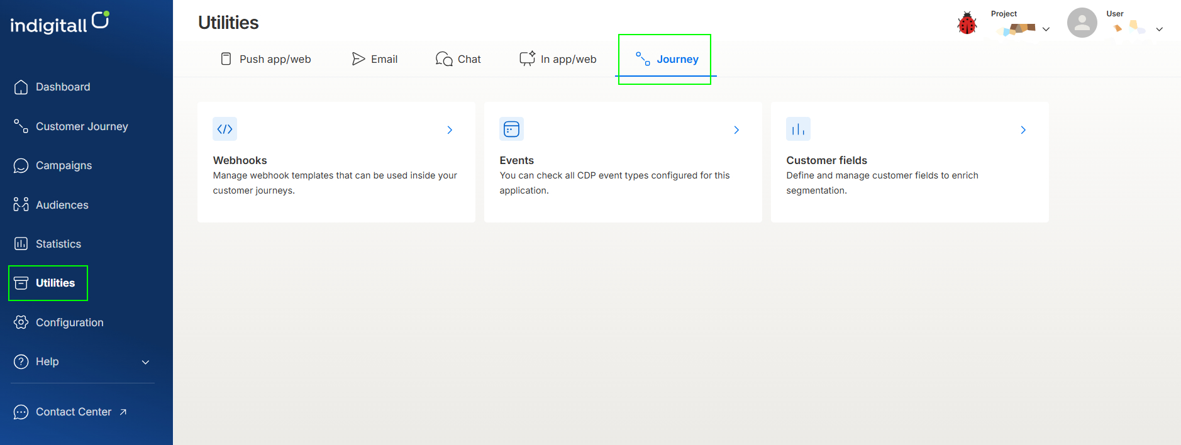Expand the Help menu chevron
Image resolution: width=1181 pixels, height=445 pixels.
[x=145, y=362]
